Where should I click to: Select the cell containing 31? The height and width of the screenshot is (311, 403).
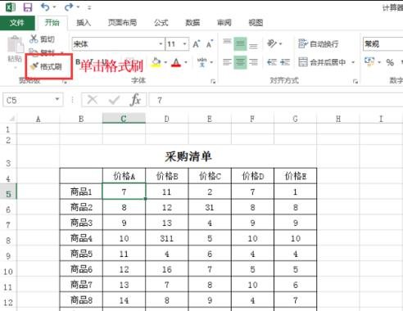coord(210,207)
